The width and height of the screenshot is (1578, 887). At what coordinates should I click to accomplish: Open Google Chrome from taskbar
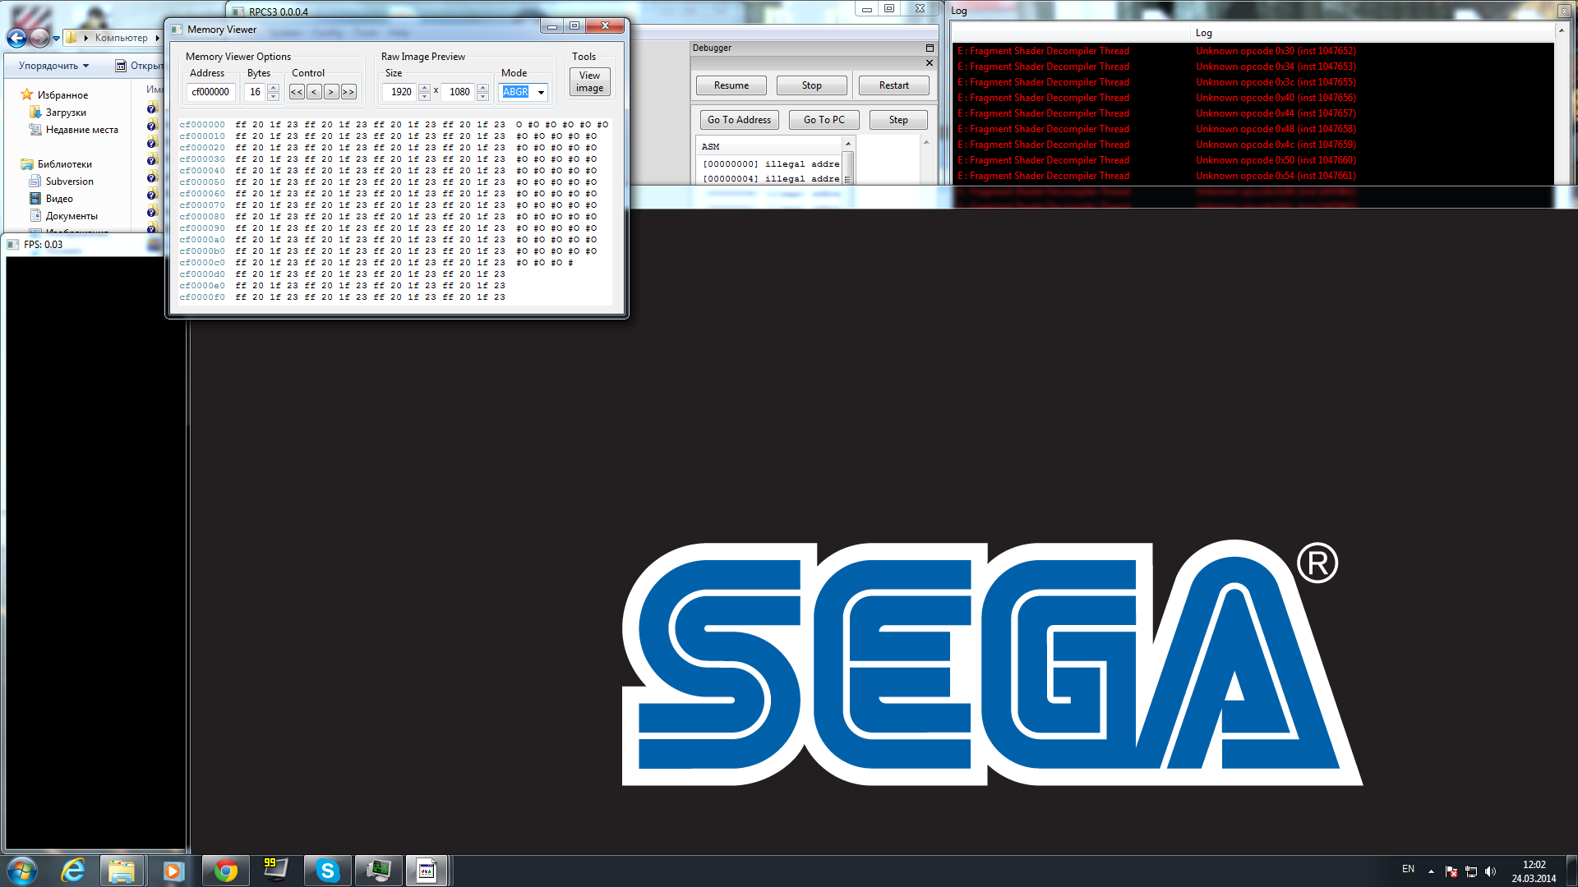(225, 871)
